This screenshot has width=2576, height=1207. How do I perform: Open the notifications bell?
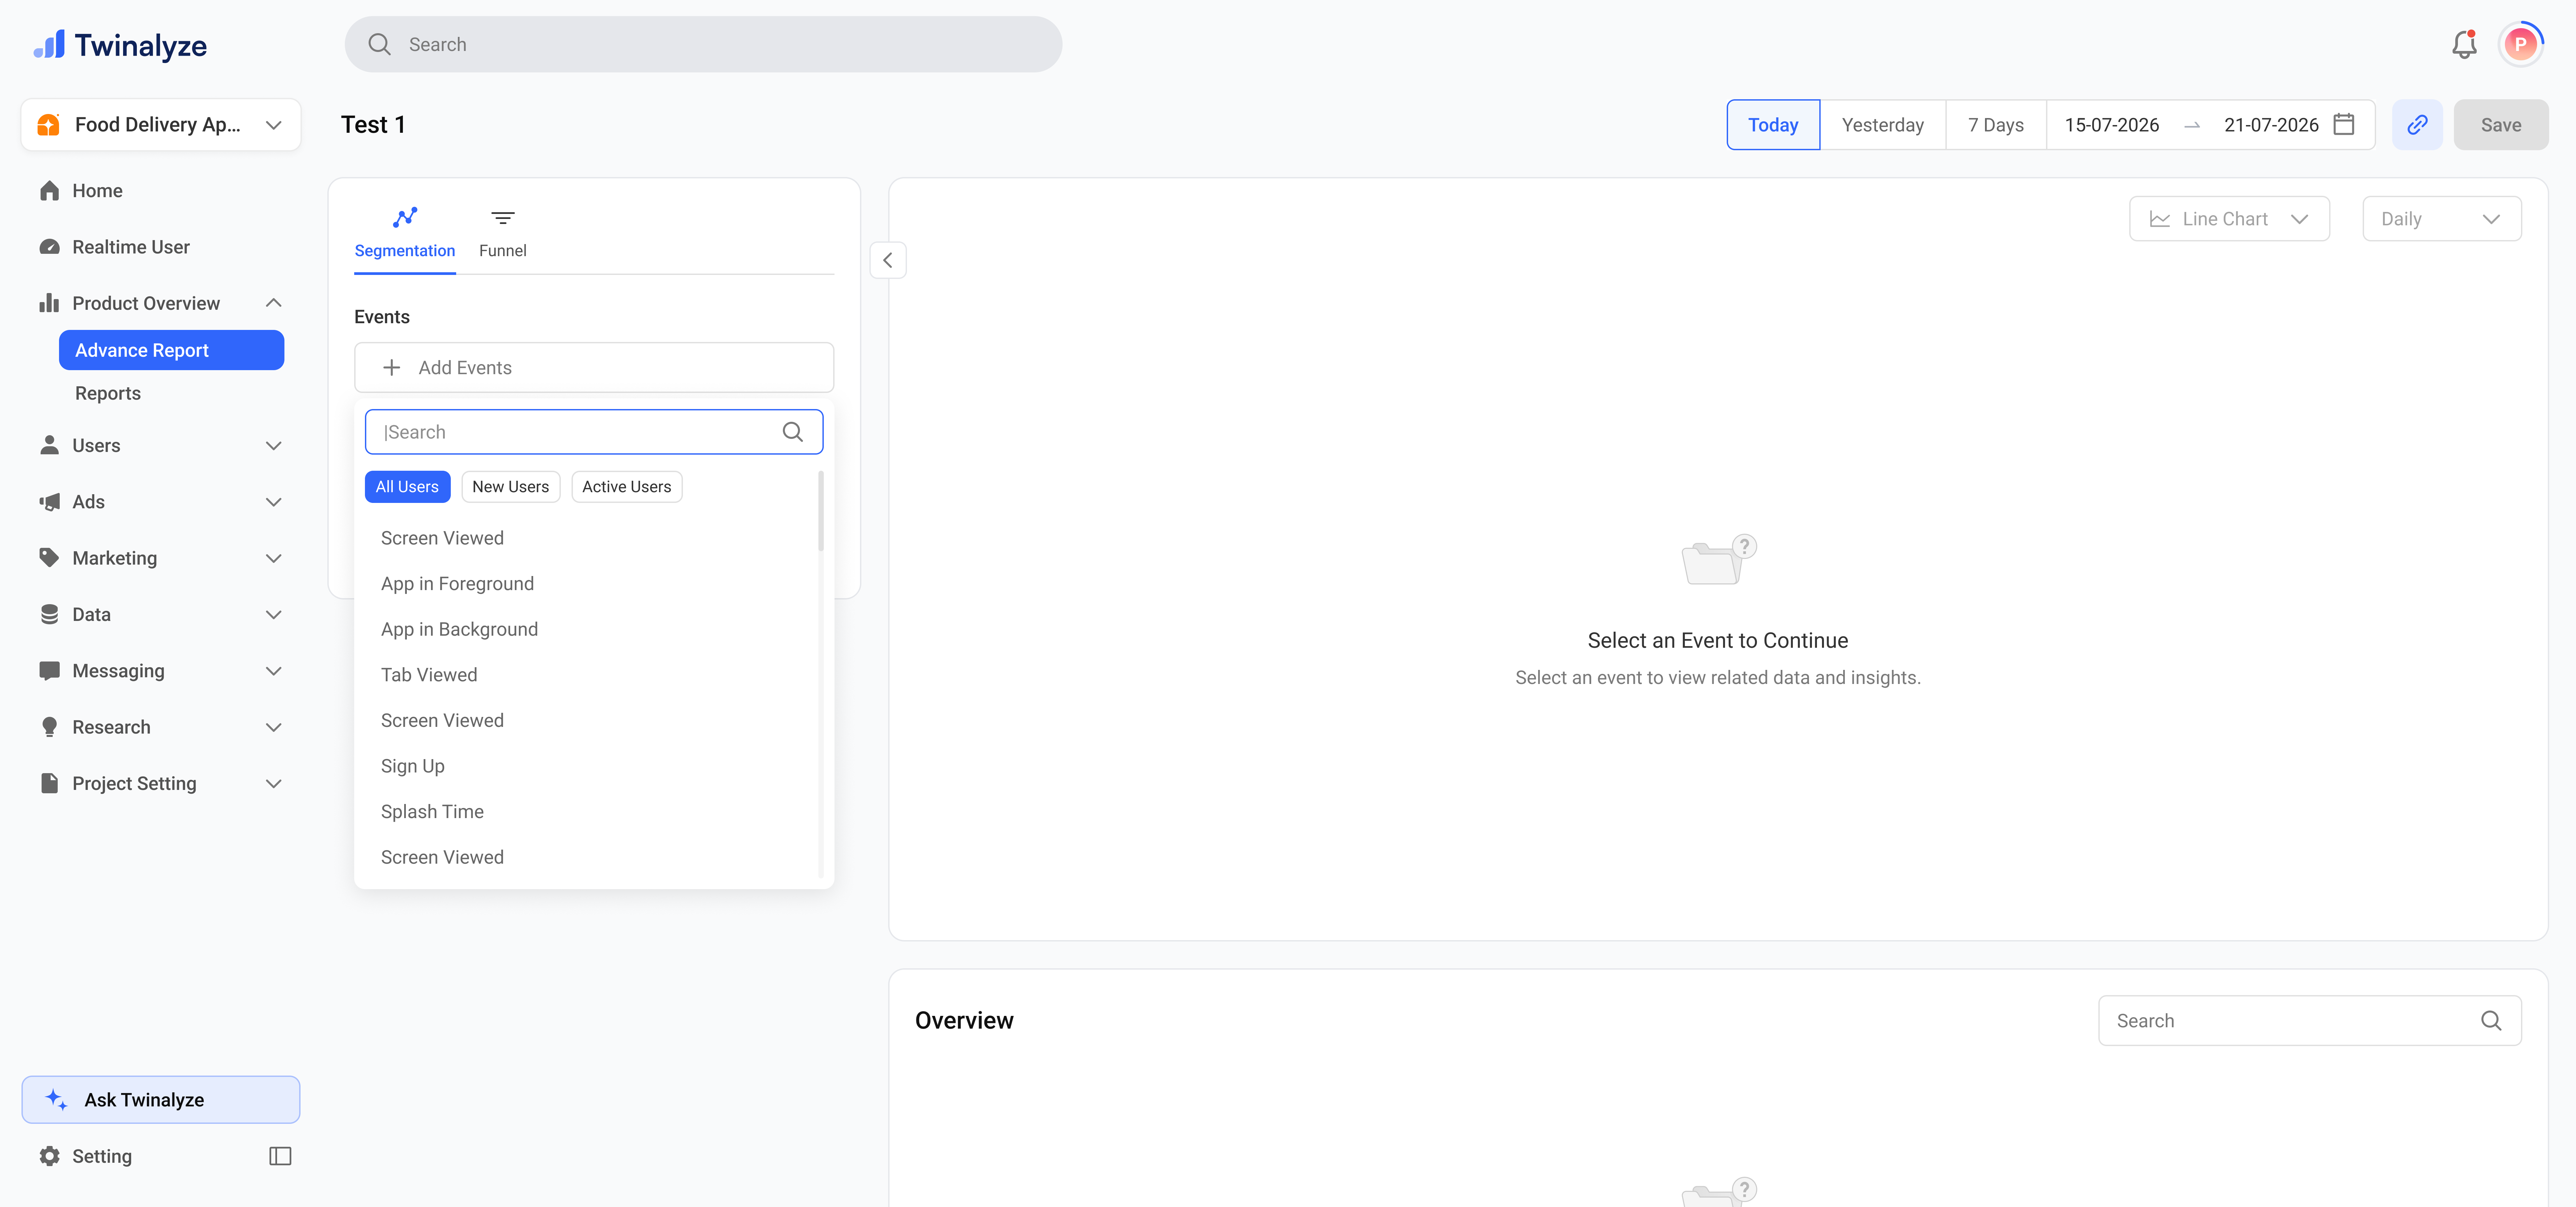2464,44
